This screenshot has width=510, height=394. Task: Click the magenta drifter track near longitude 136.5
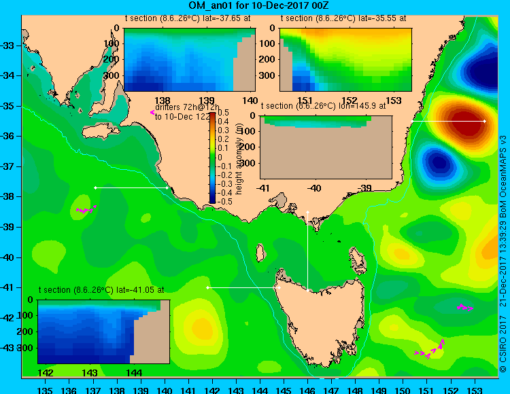(86, 209)
